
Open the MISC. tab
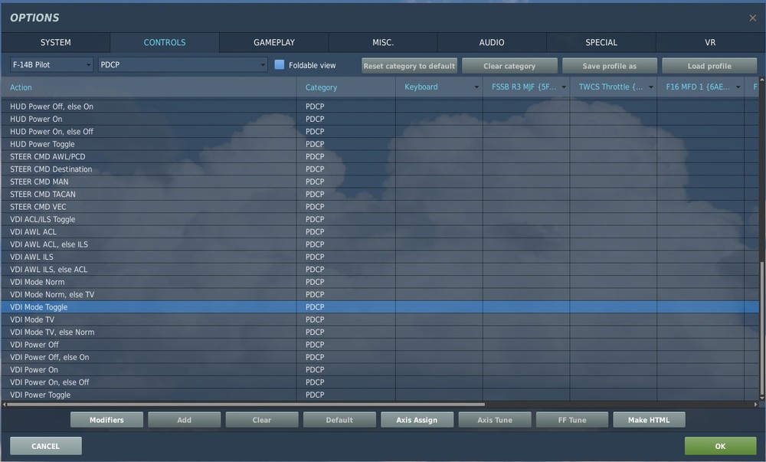pos(383,42)
